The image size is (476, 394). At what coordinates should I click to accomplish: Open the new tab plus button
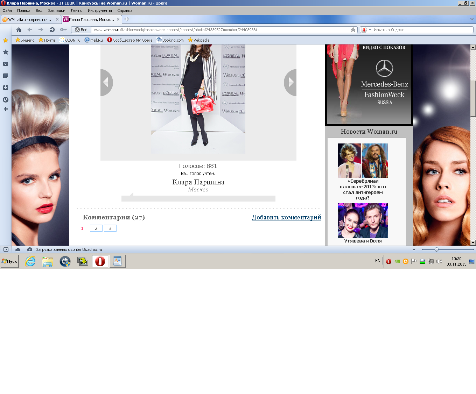click(x=127, y=19)
